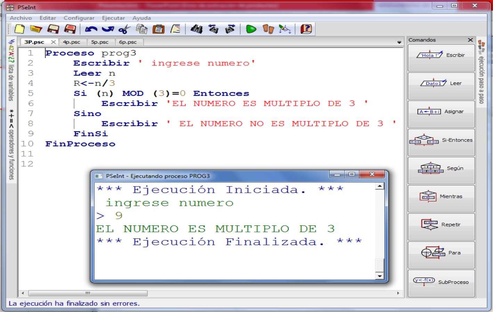Insert a Leer command from Comandos panel

(x=441, y=85)
